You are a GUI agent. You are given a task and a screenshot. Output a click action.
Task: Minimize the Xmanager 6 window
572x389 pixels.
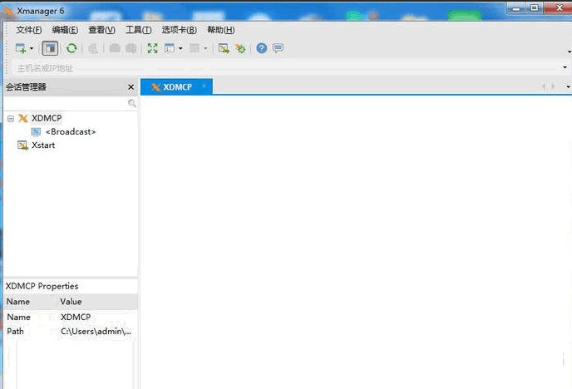(x=515, y=7)
